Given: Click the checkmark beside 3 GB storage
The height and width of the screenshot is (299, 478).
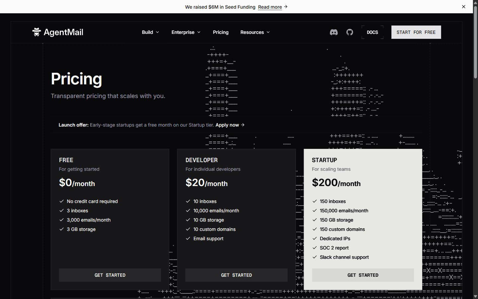Looking at the screenshot, I should tap(61, 229).
